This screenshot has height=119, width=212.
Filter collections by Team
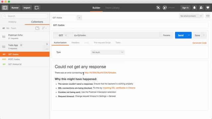[x=14, y=28]
